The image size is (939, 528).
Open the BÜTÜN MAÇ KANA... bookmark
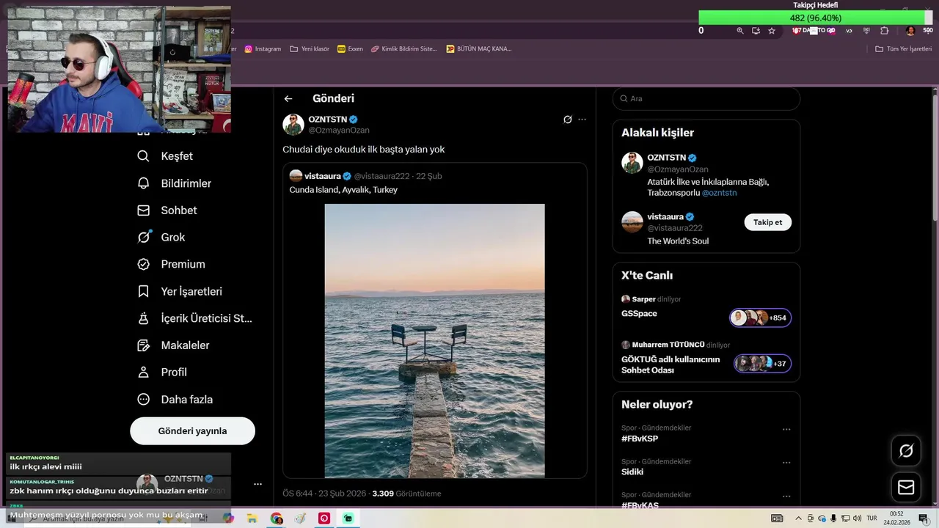coord(479,49)
